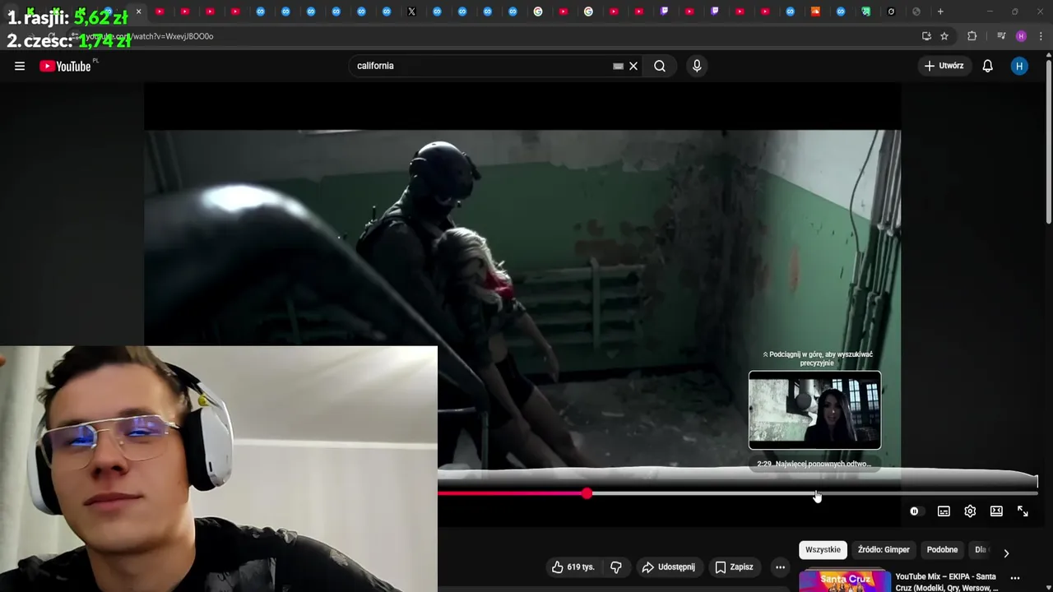Open the Chrome profile avatar

(x=1021, y=36)
